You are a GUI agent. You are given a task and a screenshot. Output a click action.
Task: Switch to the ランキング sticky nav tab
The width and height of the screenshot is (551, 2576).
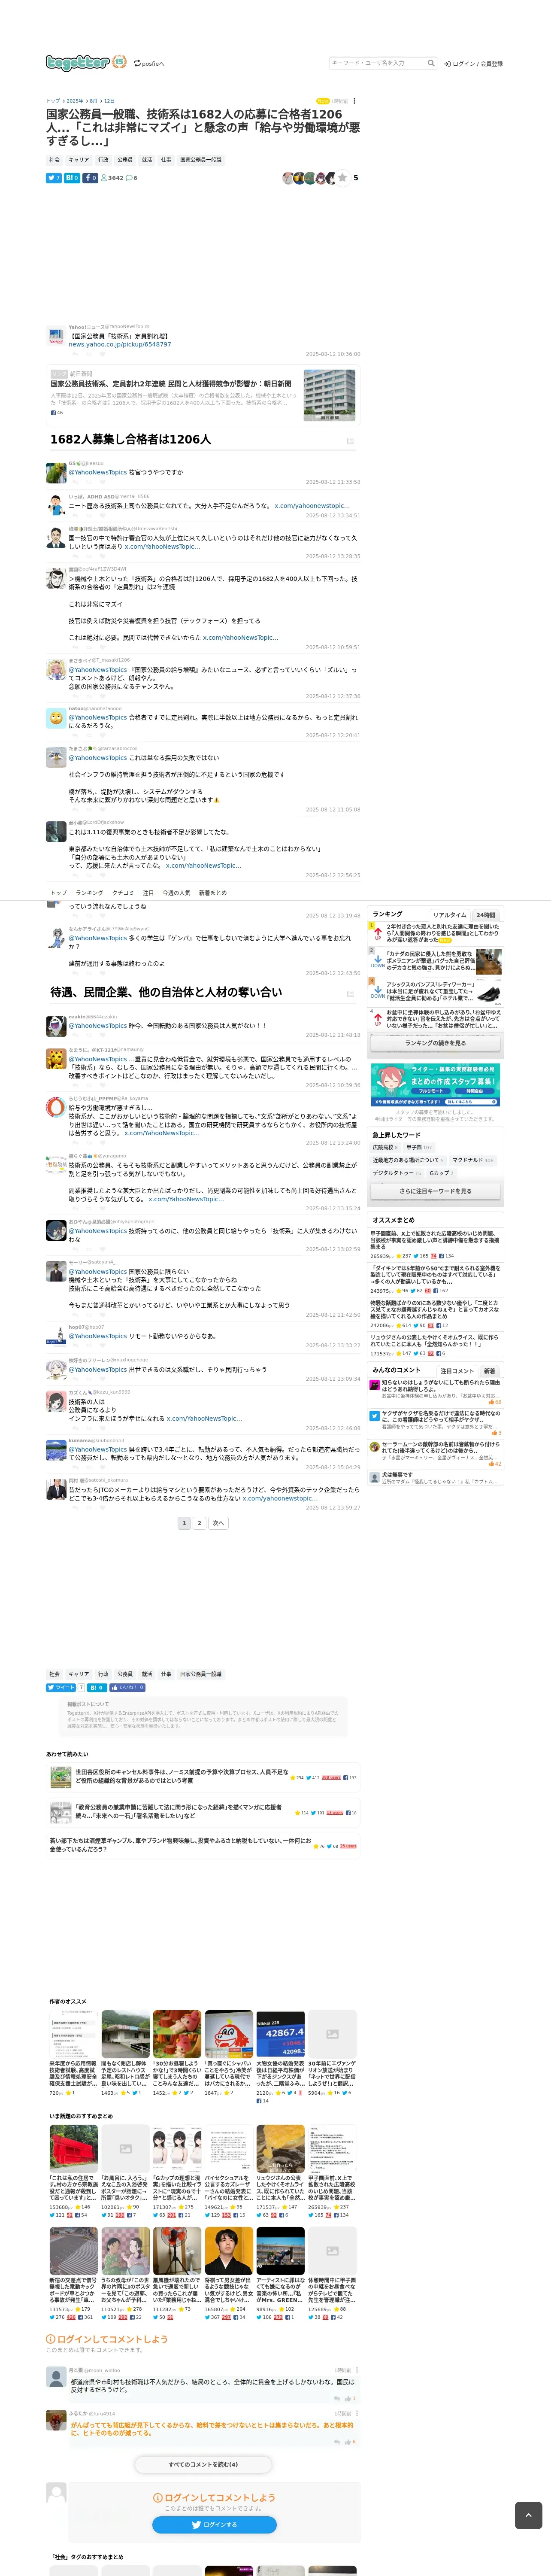click(89, 893)
